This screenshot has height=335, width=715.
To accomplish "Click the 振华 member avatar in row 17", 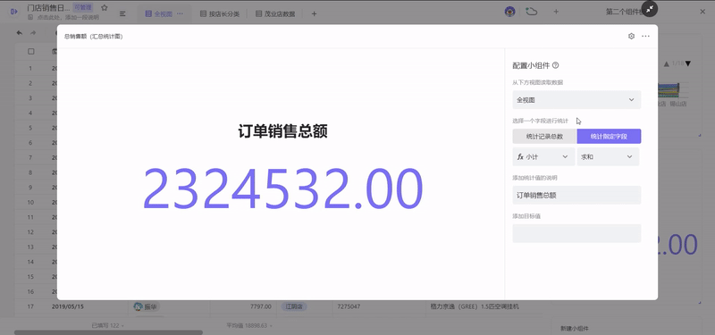I will (139, 306).
